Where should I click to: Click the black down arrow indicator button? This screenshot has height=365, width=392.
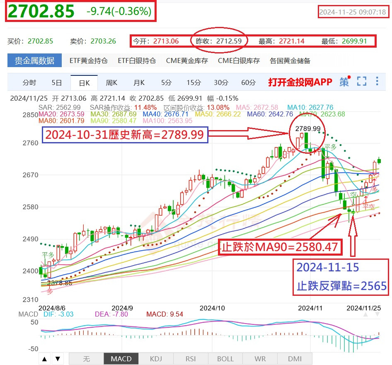point(58,359)
